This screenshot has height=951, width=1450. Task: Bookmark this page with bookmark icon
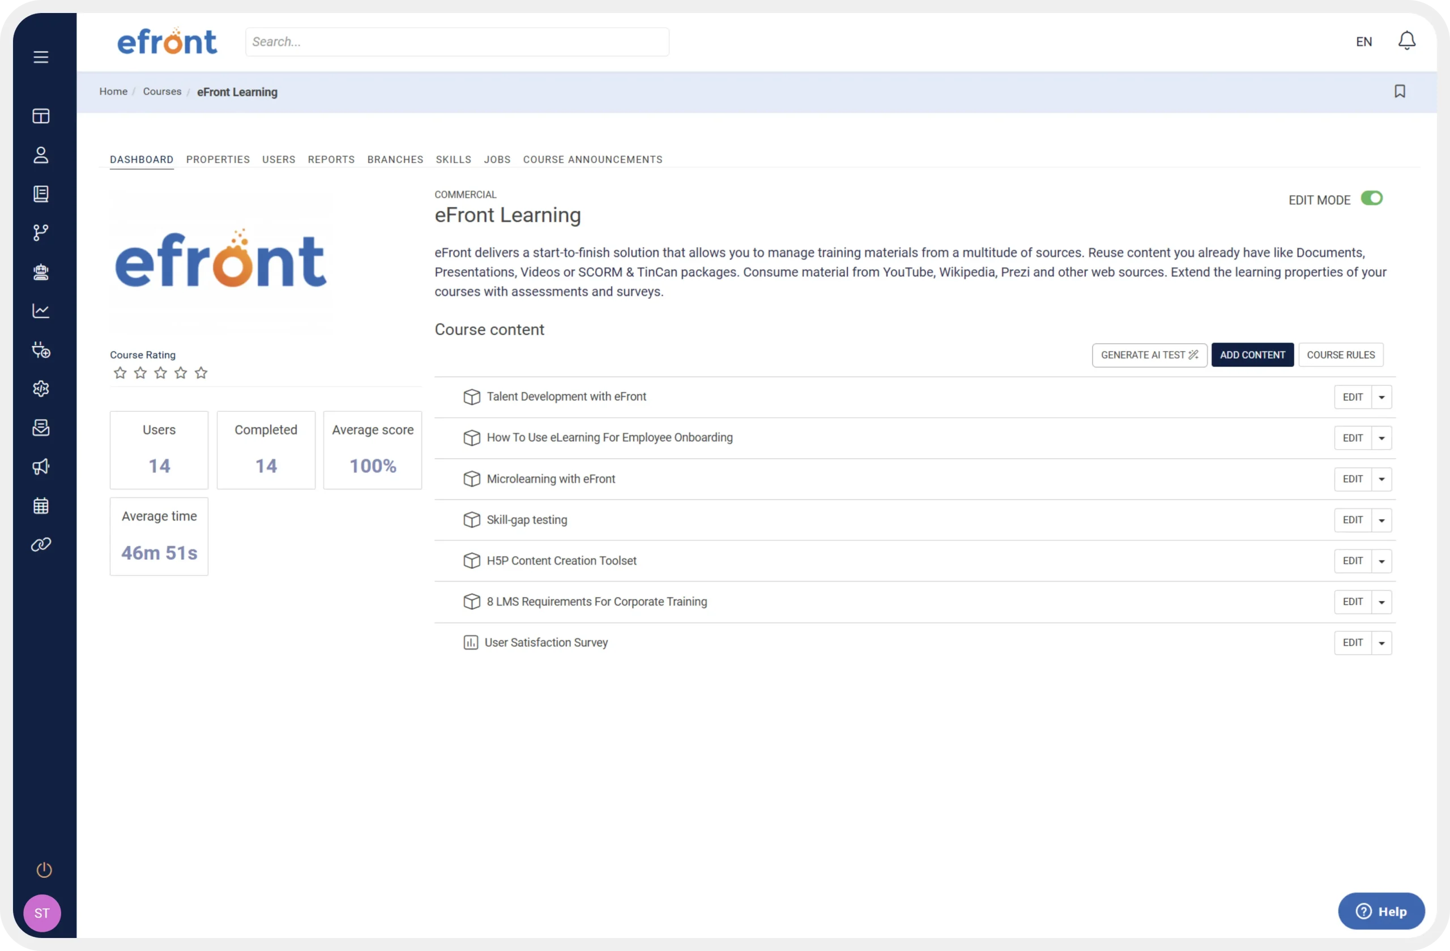pyautogui.click(x=1400, y=91)
